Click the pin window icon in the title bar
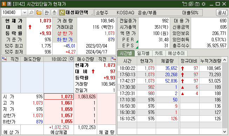 pos(184,4)
